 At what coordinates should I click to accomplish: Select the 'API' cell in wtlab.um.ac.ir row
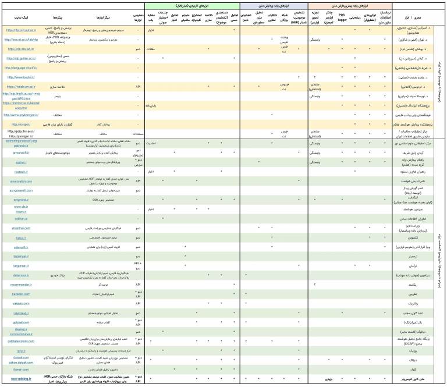click(138, 87)
